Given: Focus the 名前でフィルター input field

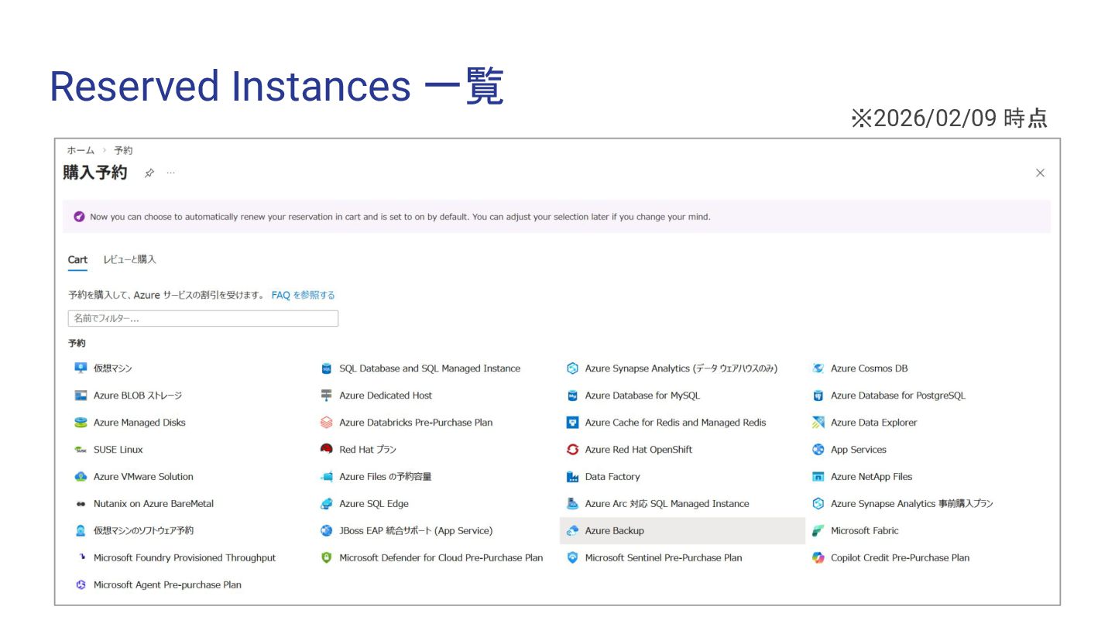Looking at the screenshot, I should (203, 318).
